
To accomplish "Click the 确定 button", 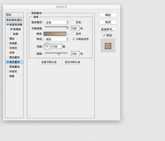I will tap(108, 15).
